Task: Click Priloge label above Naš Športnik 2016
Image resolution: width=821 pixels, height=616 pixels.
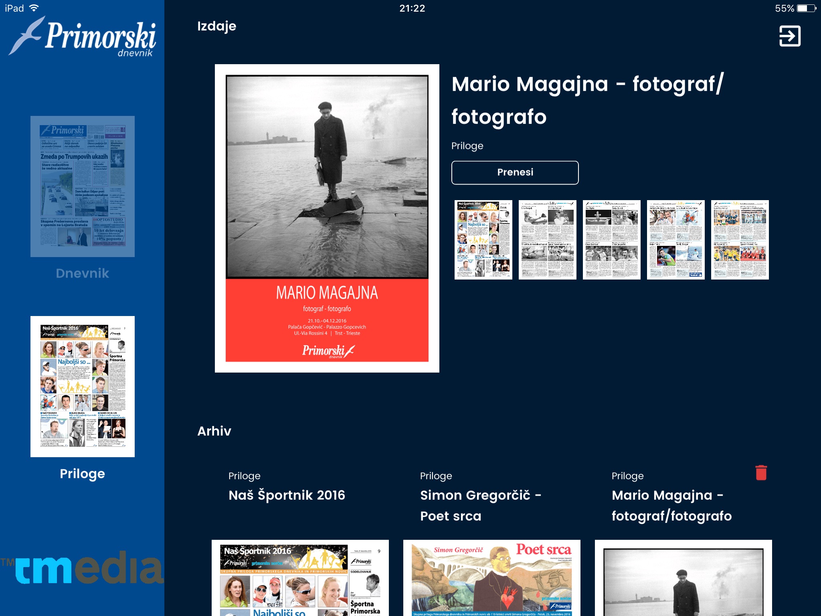Action: coord(245,476)
